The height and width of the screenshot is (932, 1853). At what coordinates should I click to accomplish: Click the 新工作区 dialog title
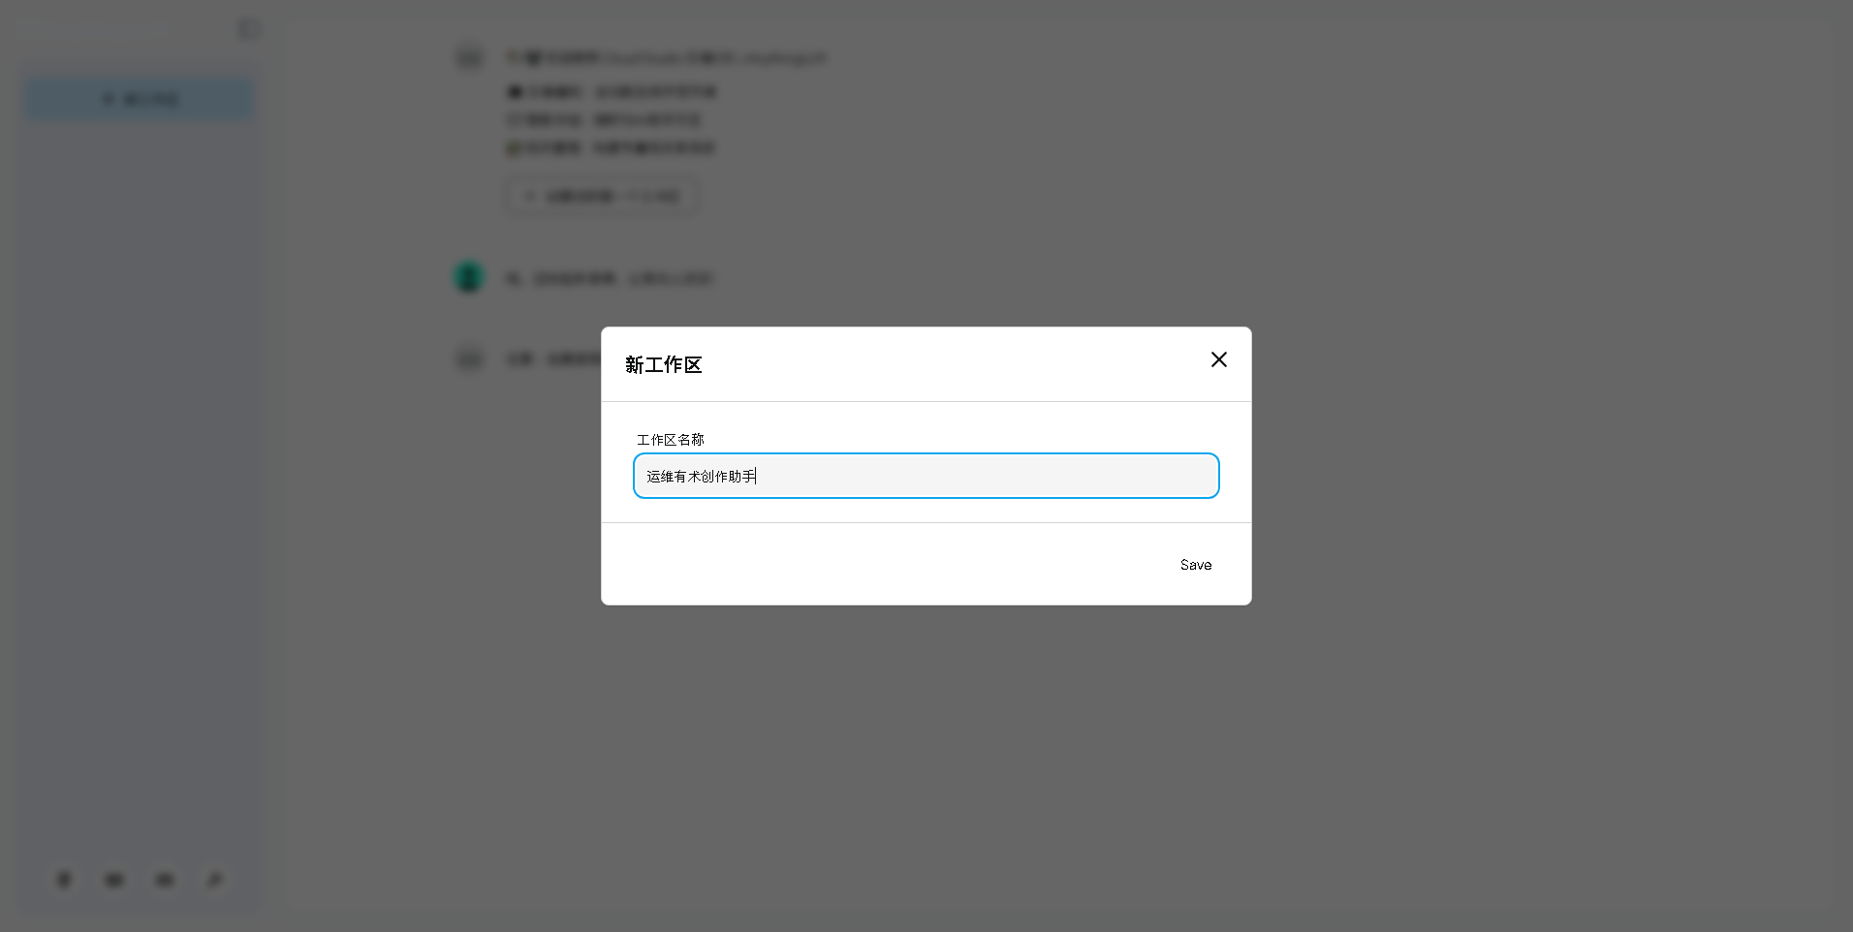664,365
